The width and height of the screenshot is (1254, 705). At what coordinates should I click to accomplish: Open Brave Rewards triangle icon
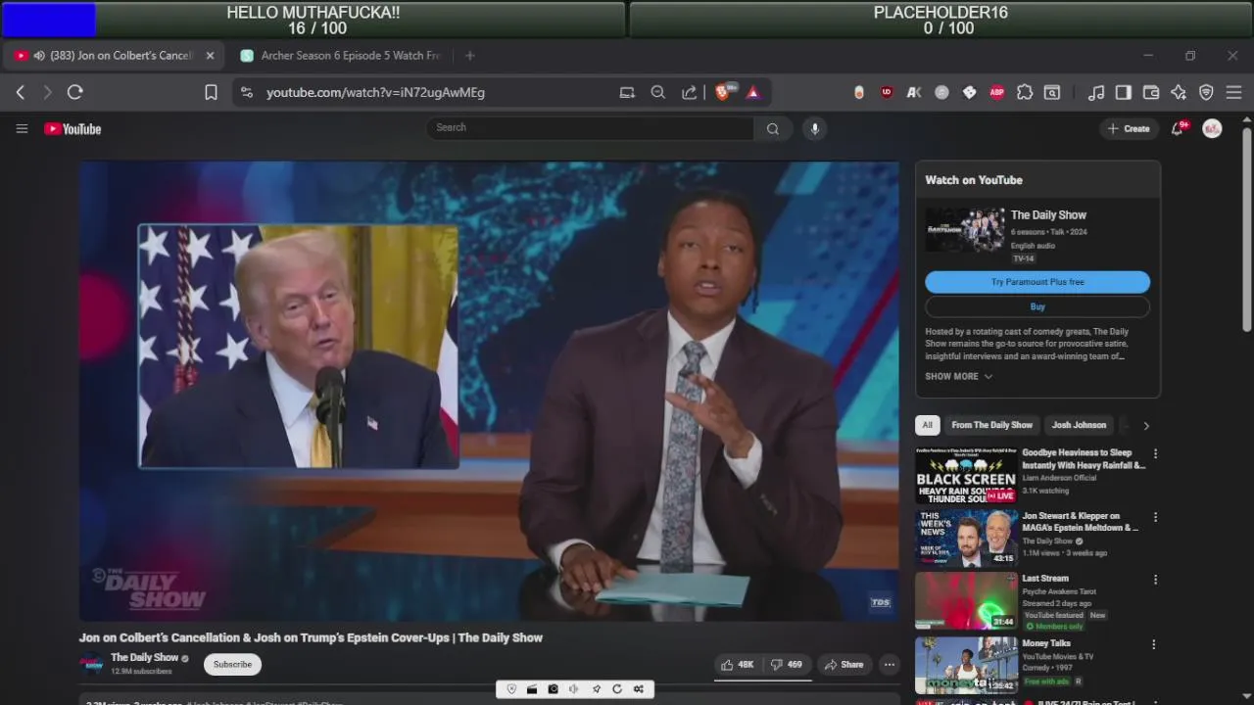[753, 92]
